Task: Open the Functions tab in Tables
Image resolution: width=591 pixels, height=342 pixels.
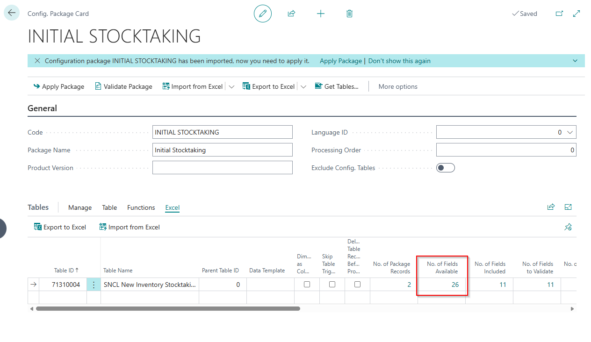Action: [141, 207]
